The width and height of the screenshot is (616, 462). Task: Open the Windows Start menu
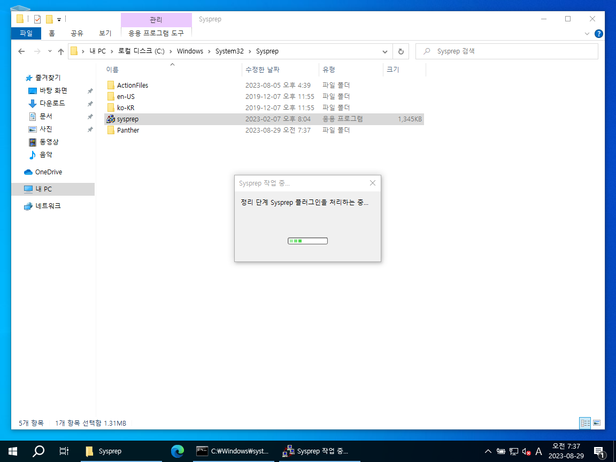click(13, 451)
